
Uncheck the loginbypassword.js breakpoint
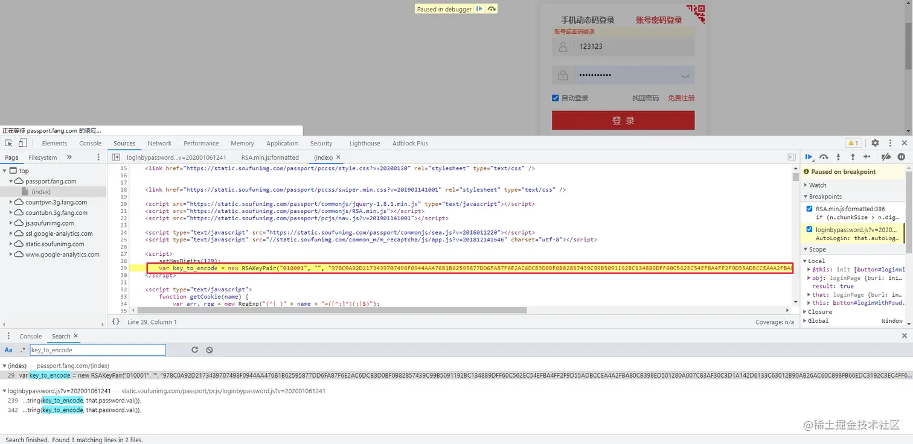810,229
